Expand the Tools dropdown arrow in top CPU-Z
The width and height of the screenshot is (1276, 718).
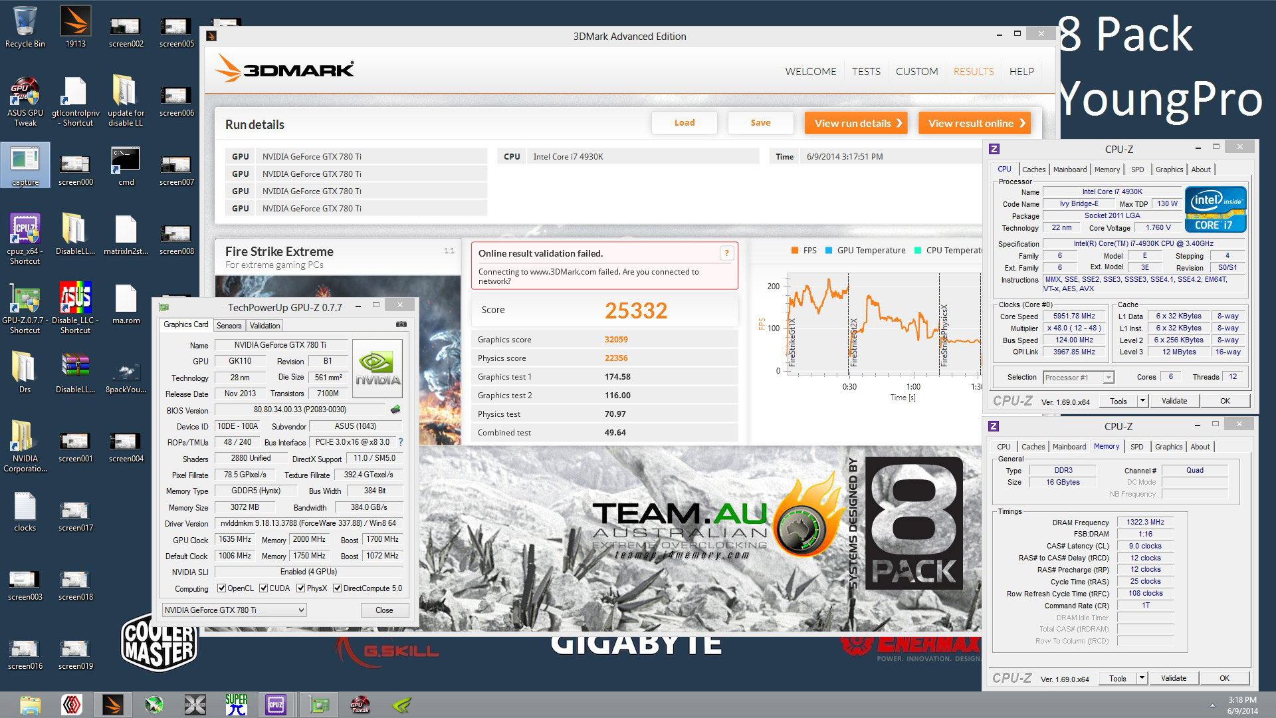click(1142, 401)
